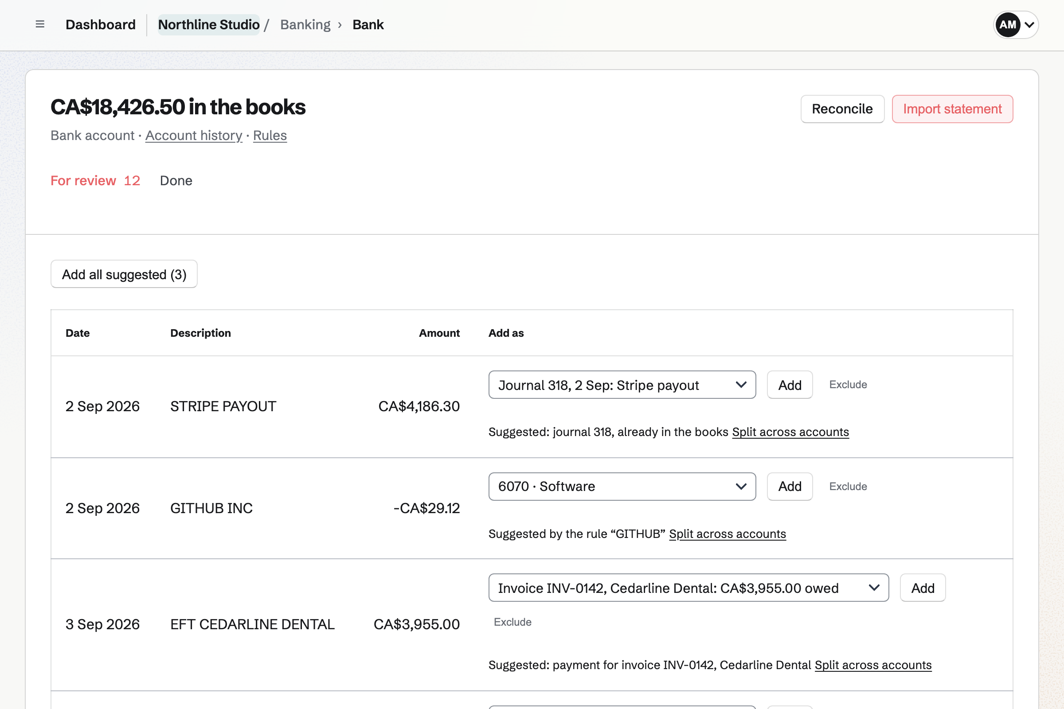
Task: Open the Rules link
Action: (270, 135)
